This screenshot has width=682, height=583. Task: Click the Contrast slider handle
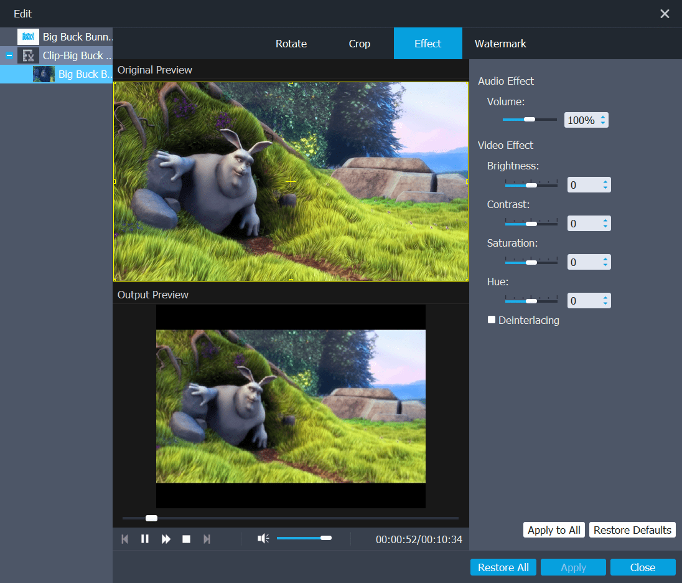click(x=531, y=224)
